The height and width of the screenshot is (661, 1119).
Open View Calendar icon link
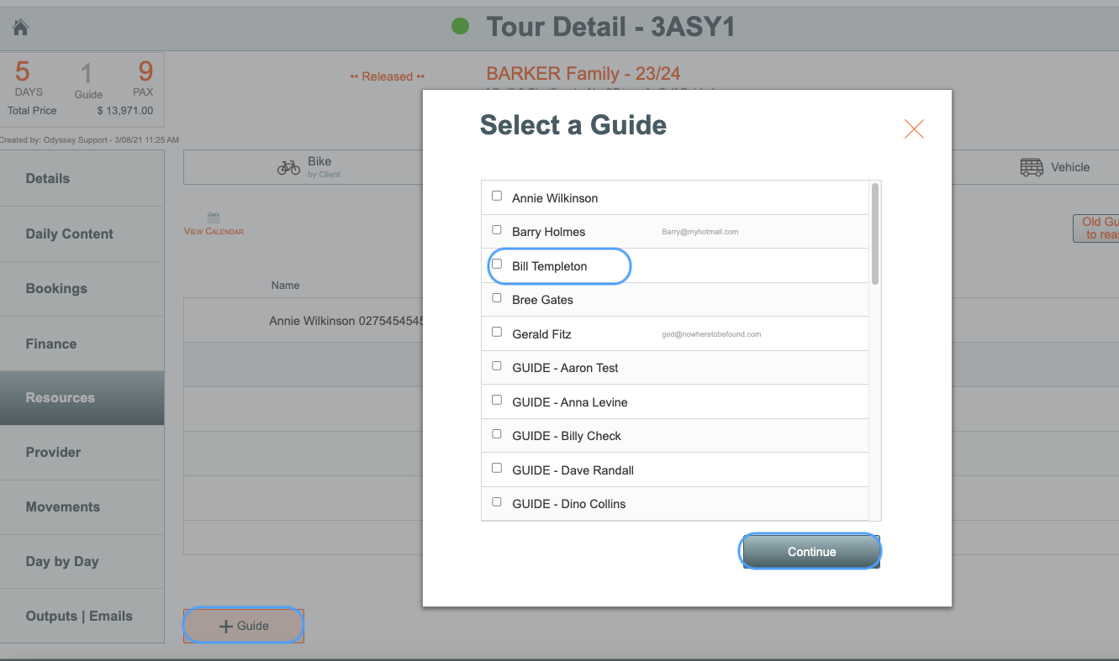pyautogui.click(x=214, y=223)
